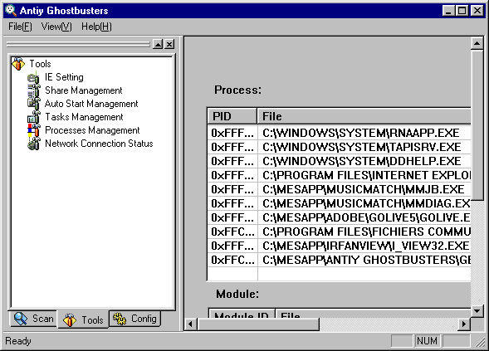Screen dimensions: 489x351
Task: Select Share Management in the tree
Action: coord(84,90)
